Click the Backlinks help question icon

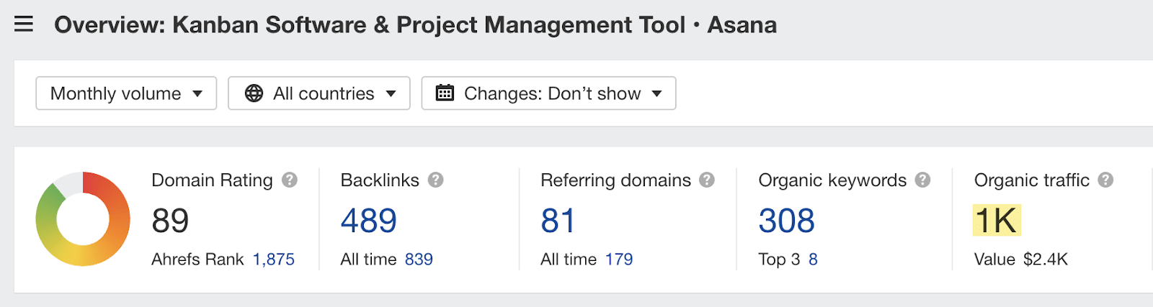point(435,180)
